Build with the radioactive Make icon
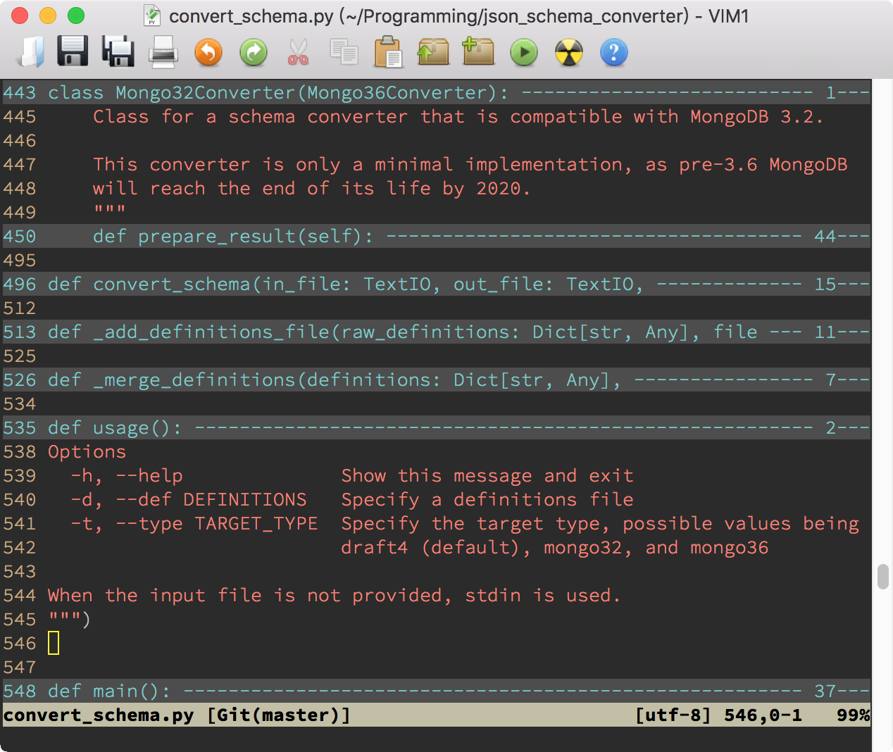The width and height of the screenshot is (893, 752). 568,52
